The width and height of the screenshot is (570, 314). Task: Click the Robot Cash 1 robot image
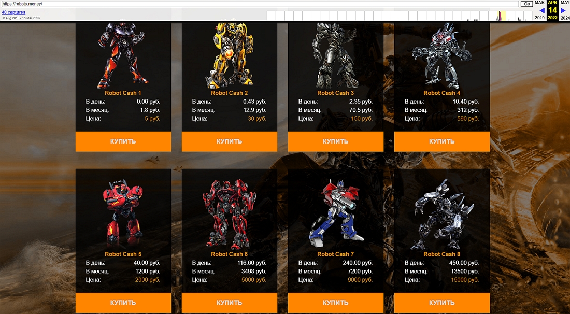point(122,55)
